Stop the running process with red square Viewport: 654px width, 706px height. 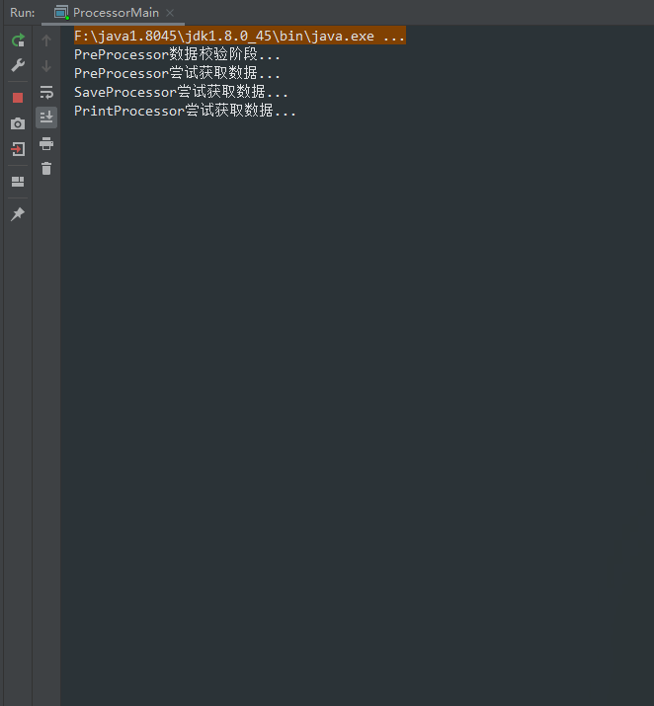click(x=18, y=98)
